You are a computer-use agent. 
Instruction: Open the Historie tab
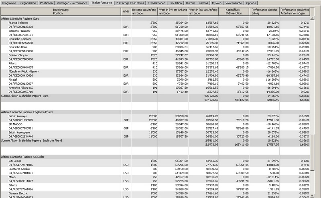(x=190, y=3)
